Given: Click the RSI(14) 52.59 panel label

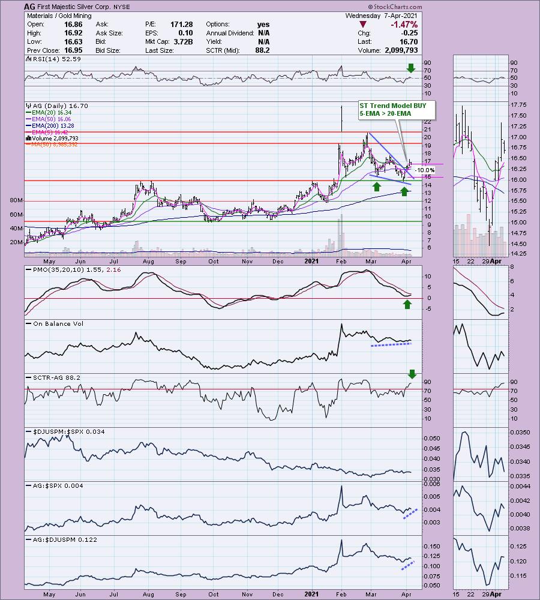Looking at the screenshot, I should [57, 59].
